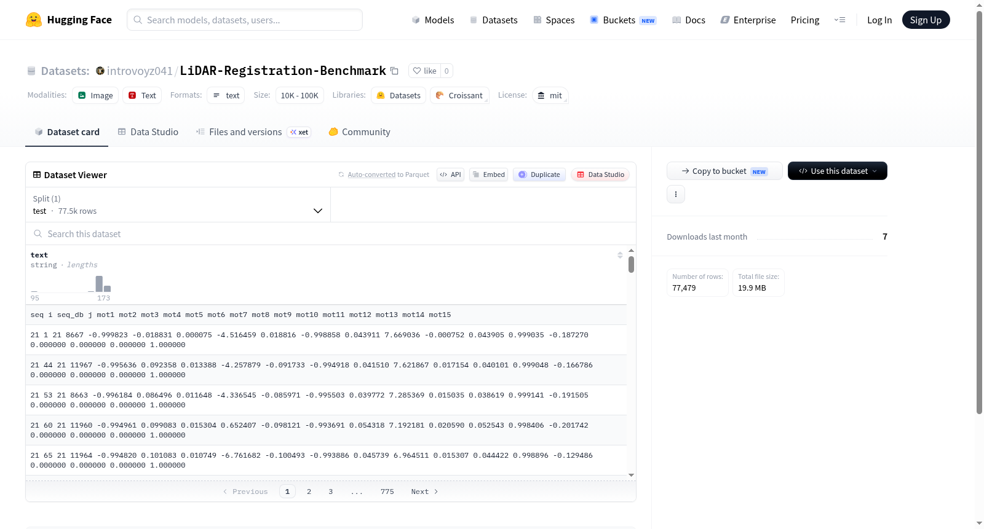Screen dimensions: 984x529
Task: Click the search magnifier in dataset search
Action: [38, 233]
